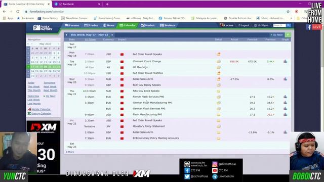The height and width of the screenshot is (182, 324).
Task: Open the Brokers tab
Action: click(x=168, y=25)
